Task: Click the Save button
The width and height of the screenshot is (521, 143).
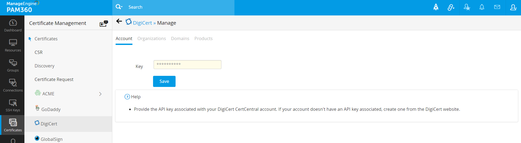Action: pyautogui.click(x=164, y=81)
